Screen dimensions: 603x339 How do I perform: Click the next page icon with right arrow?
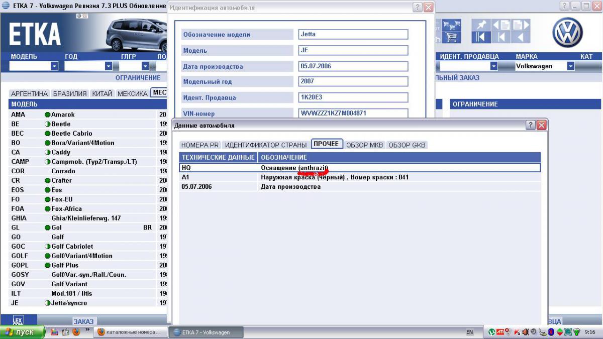pyautogui.click(x=521, y=25)
